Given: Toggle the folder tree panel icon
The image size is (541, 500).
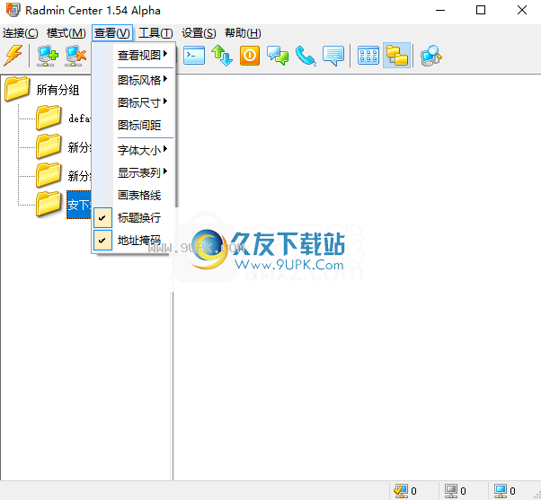Looking at the screenshot, I should [397, 56].
